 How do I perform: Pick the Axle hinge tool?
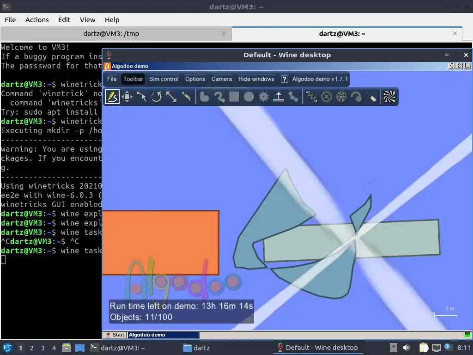tap(341, 97)
